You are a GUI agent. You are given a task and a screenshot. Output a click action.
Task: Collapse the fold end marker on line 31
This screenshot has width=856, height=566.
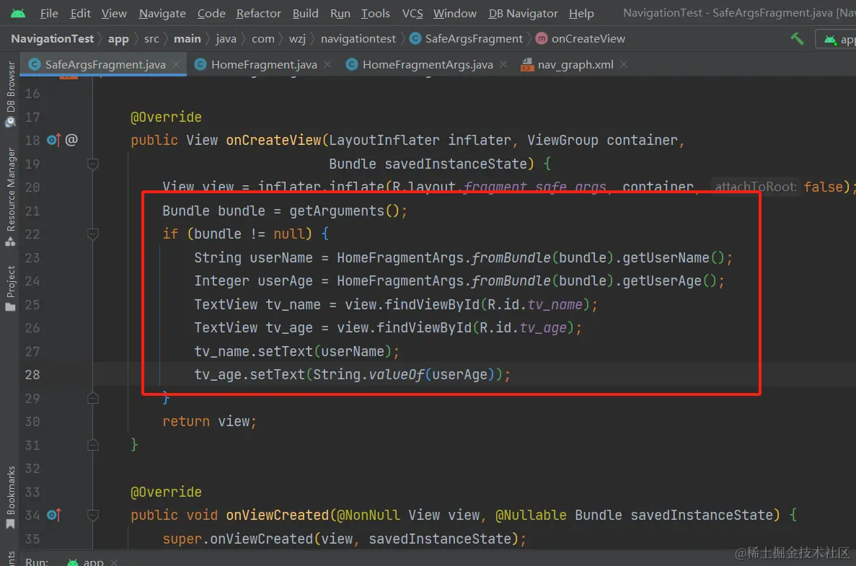tap(93, 446)
